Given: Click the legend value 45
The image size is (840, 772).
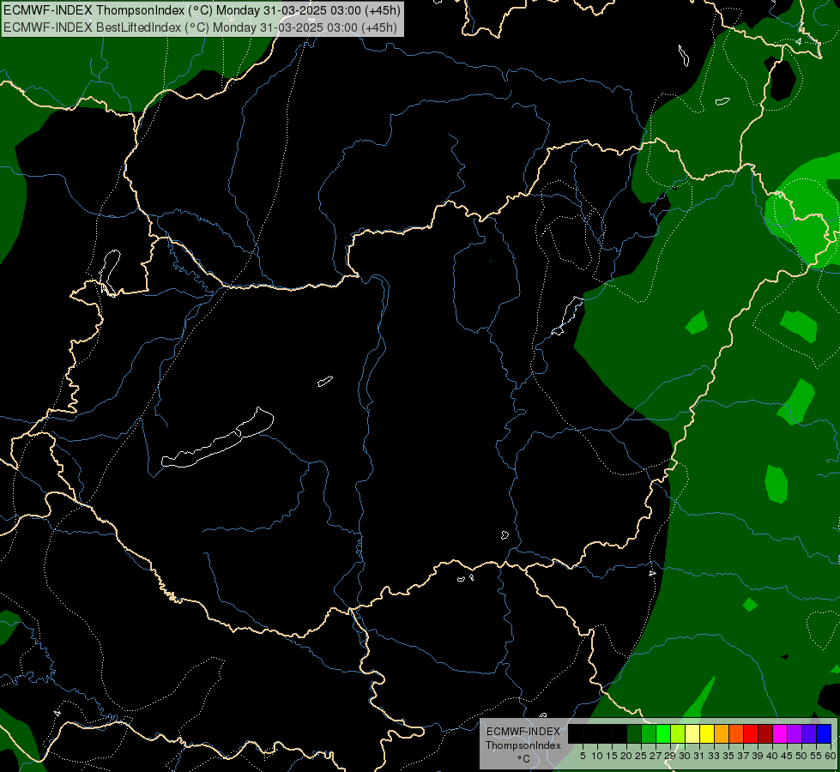Looking at the screenshot, I should click(x=787, y=756).
